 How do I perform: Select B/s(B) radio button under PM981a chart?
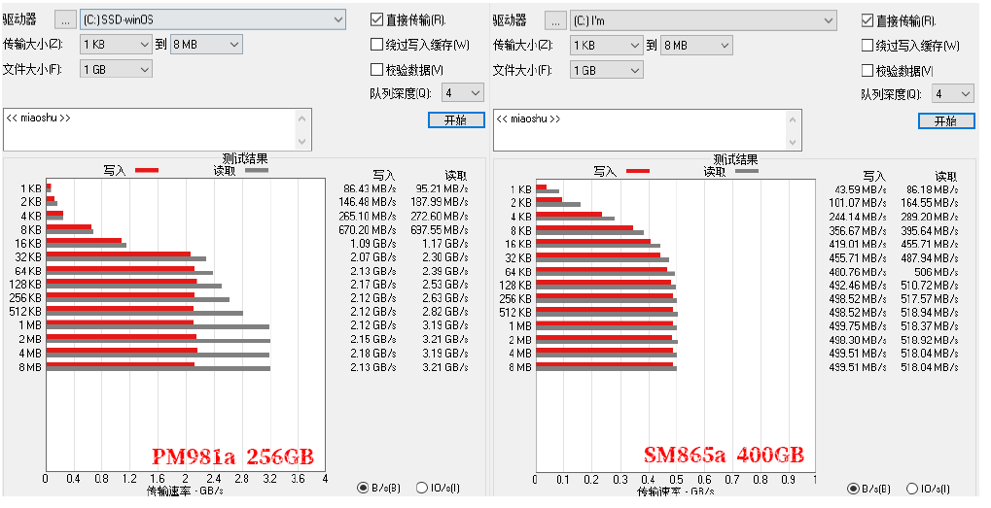tap(363, 488)
